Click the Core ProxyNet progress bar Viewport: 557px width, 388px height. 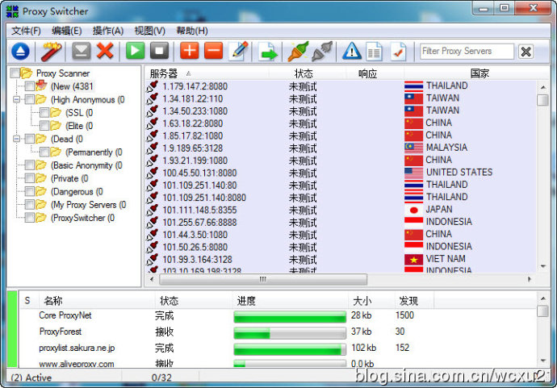(x=290, y=316)
